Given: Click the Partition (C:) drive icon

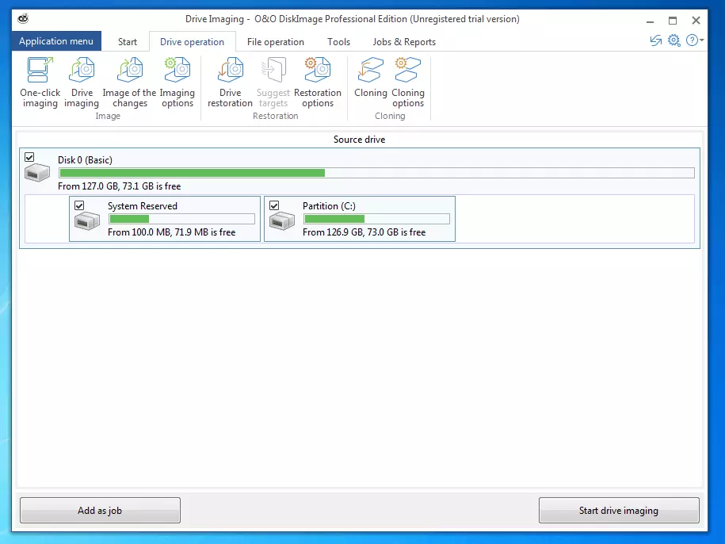Looking at the screenshot, I should (x=281, y=220).
